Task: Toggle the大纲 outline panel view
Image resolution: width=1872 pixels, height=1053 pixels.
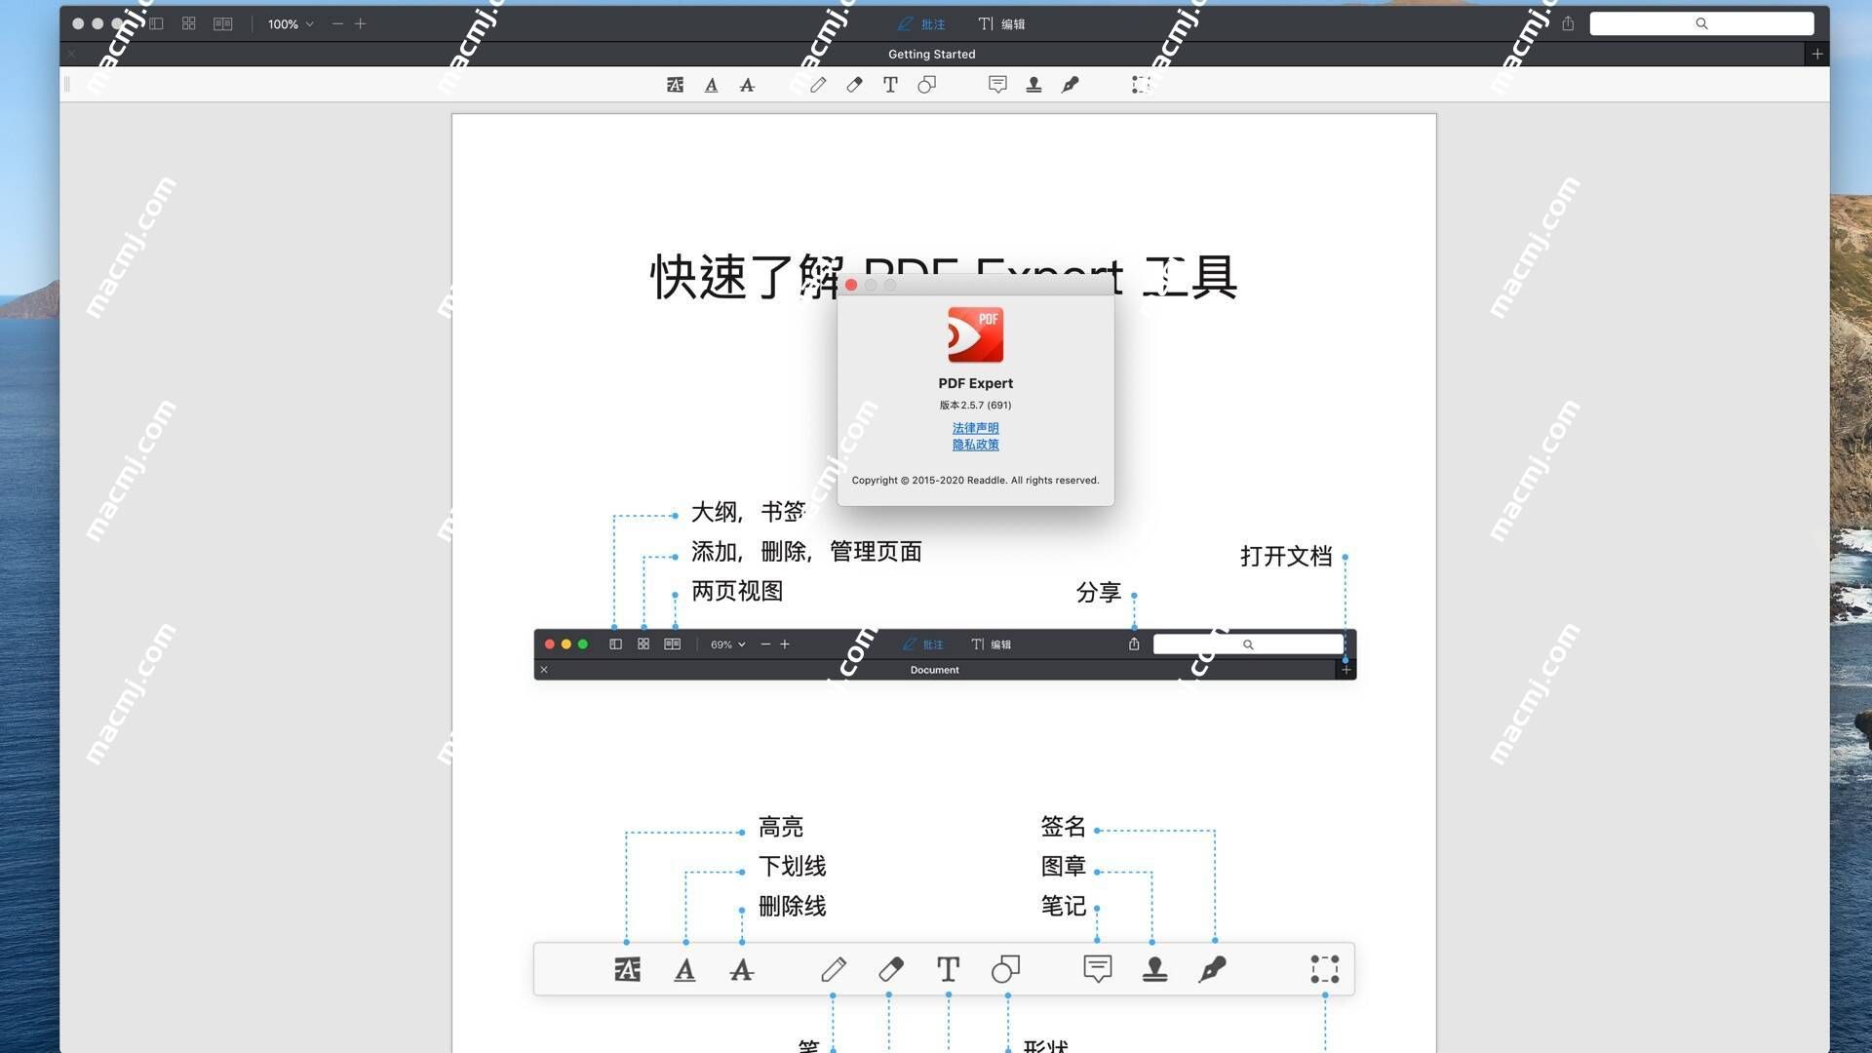Action: (154, 23)
